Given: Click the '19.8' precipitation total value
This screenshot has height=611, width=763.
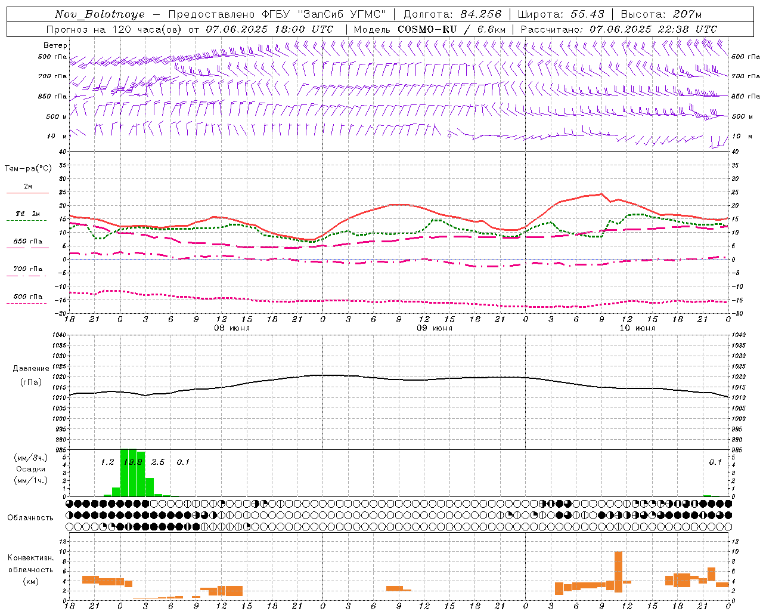Looking at the screenshot, I should 133,462.
